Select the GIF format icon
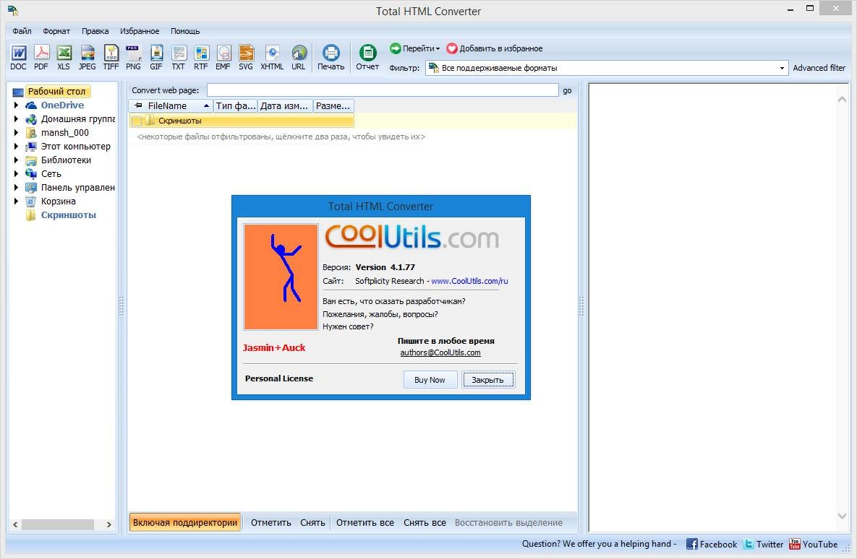Screen dimensions: 857x559 [x=156, y=57]
